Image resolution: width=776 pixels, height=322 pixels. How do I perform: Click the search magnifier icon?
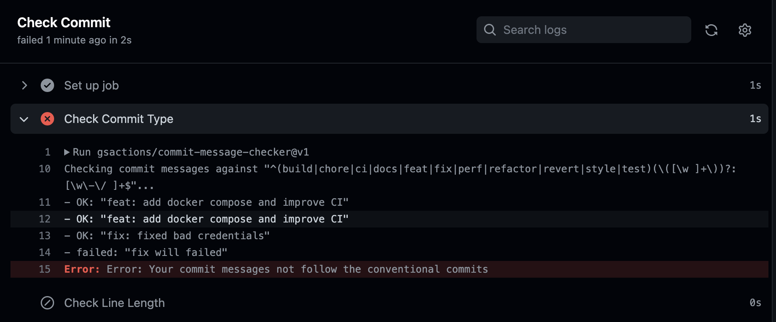click(490, 30)
